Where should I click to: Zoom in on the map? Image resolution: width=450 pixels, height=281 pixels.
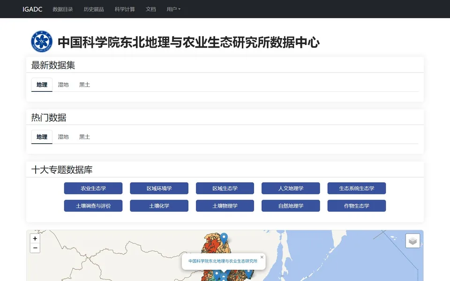tap(35, 238)
